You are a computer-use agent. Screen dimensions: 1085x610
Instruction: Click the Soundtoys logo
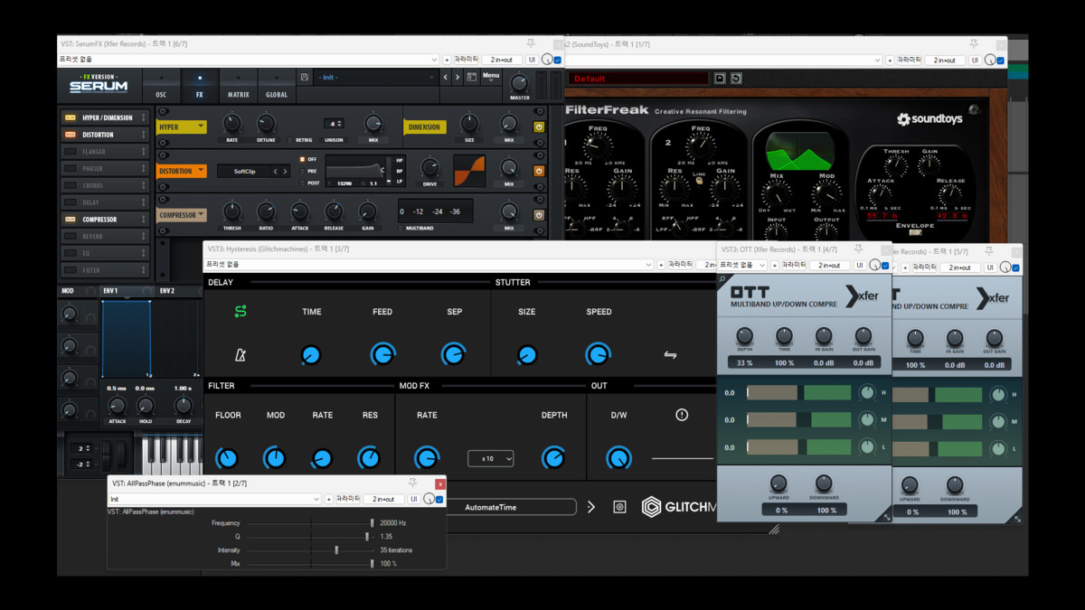[x=929, y=118]
